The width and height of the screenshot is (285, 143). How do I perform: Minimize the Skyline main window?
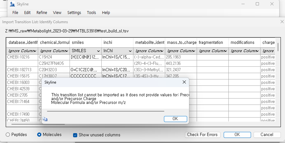point(243,4)
